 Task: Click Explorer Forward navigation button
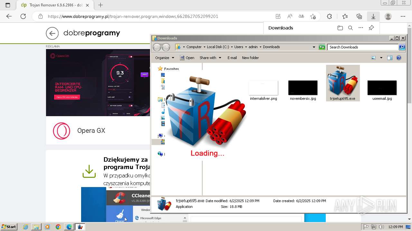click(x=166, y=47)
